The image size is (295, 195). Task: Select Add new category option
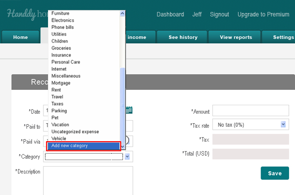83,146
